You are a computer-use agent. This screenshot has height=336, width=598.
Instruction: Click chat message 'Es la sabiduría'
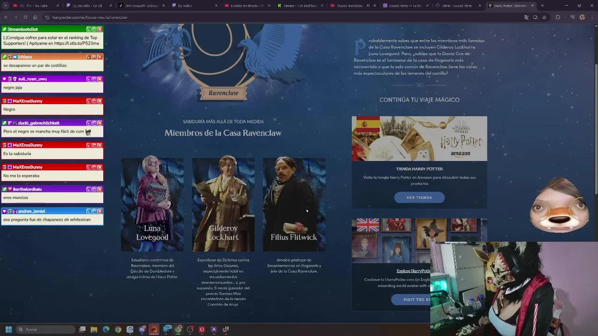point(17,154)
